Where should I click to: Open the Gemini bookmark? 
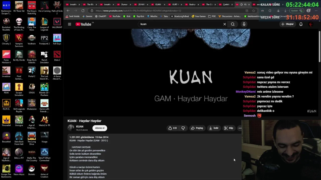coord(87,16)
